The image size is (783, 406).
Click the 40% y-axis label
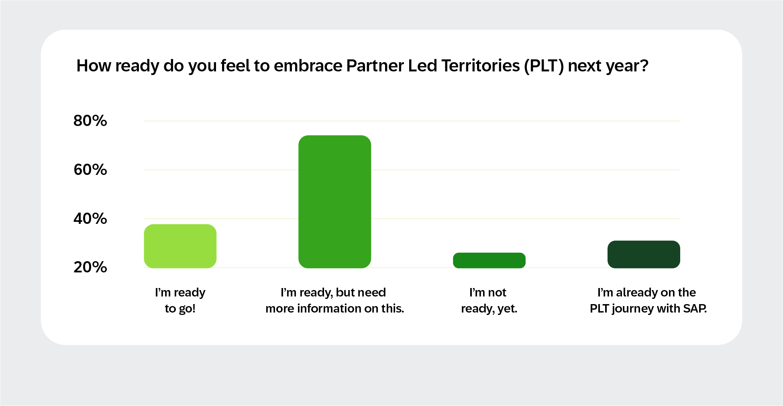coord(90,219)
